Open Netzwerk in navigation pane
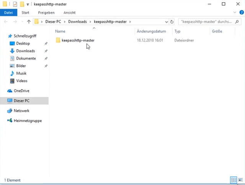 21,111
